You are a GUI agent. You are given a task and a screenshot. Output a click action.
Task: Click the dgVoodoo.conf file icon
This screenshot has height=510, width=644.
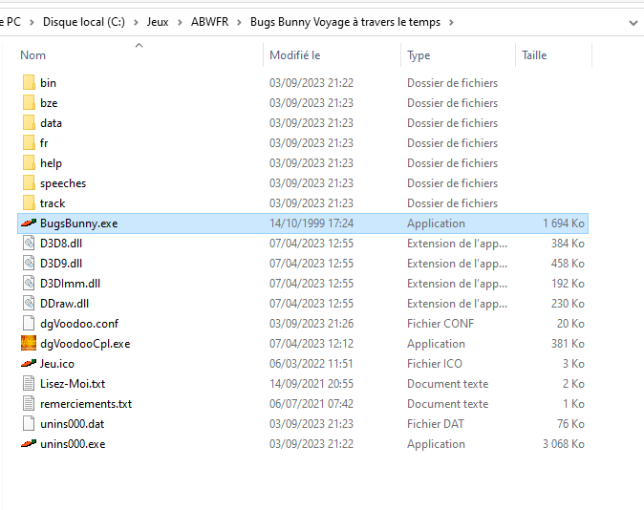pos(29,324)
